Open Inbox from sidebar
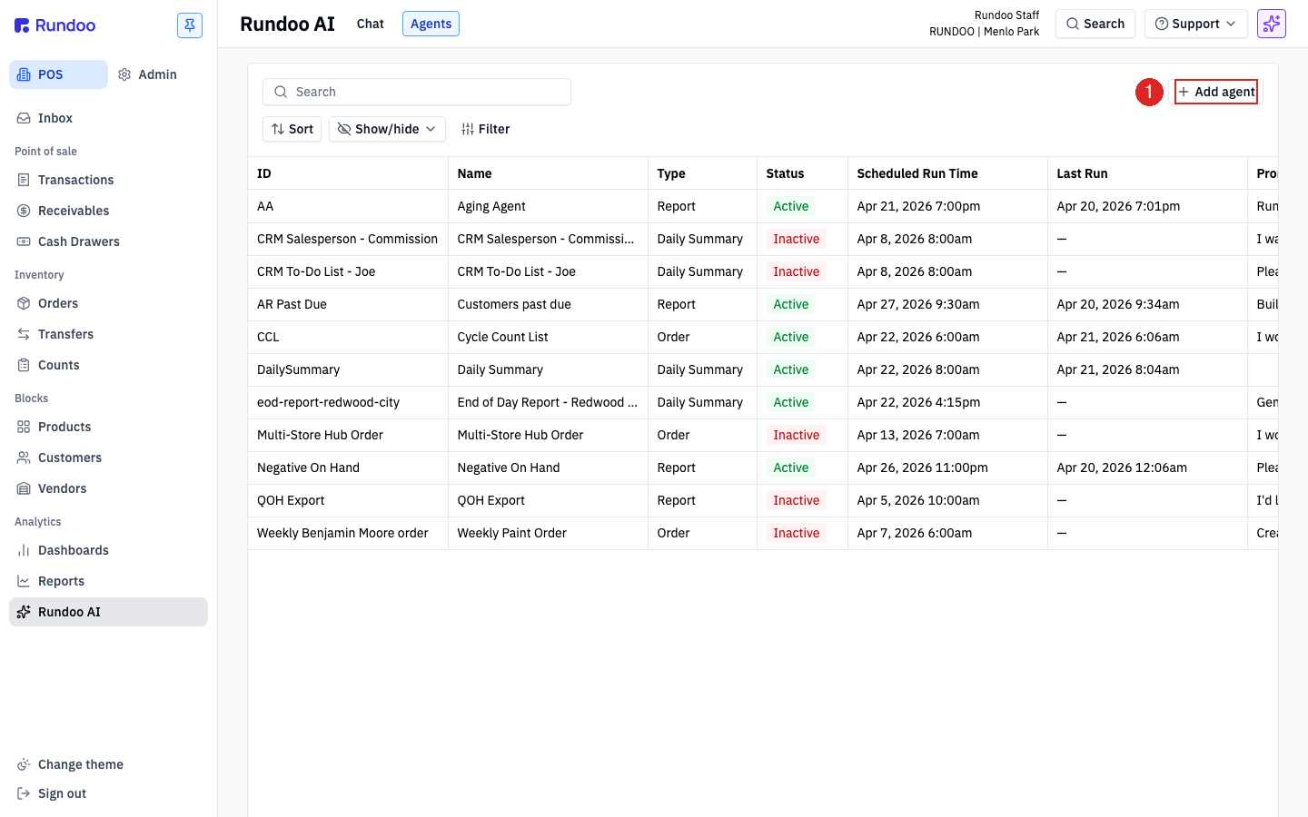This screenshot has height=817, width=1308. click(x=109, y=118)
